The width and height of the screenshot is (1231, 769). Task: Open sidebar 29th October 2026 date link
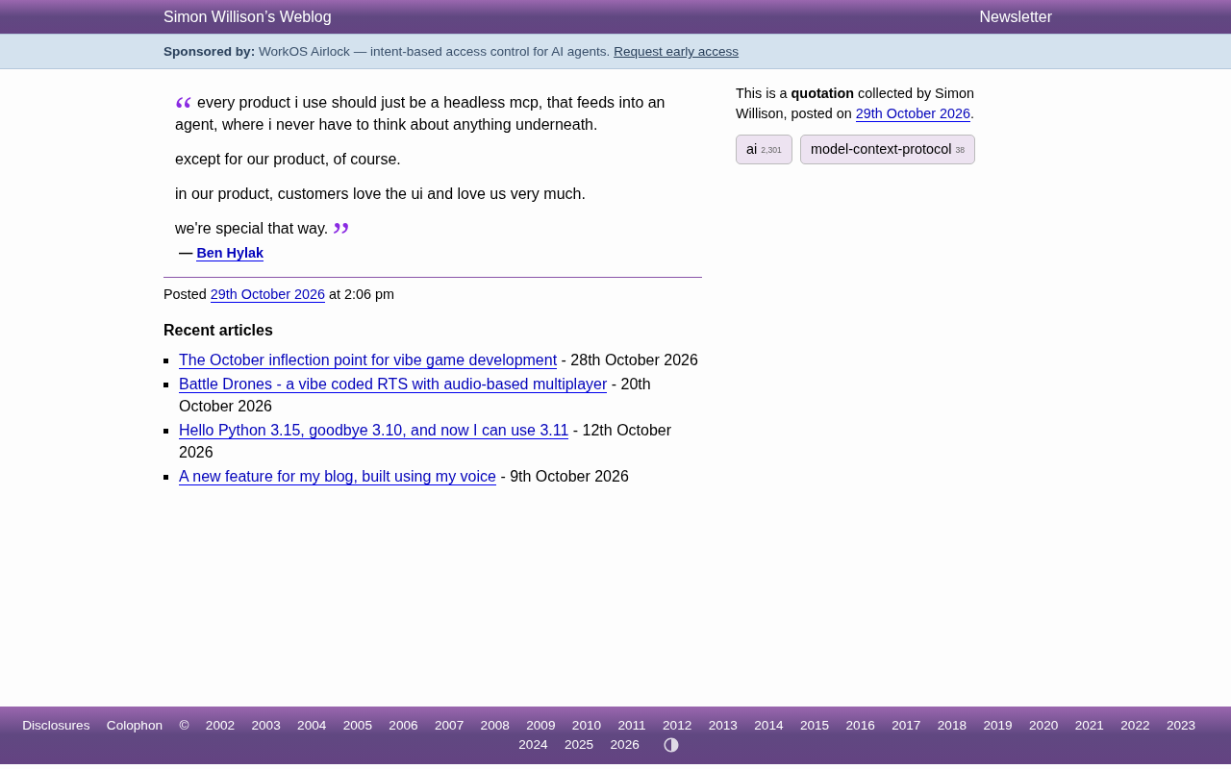913,113
